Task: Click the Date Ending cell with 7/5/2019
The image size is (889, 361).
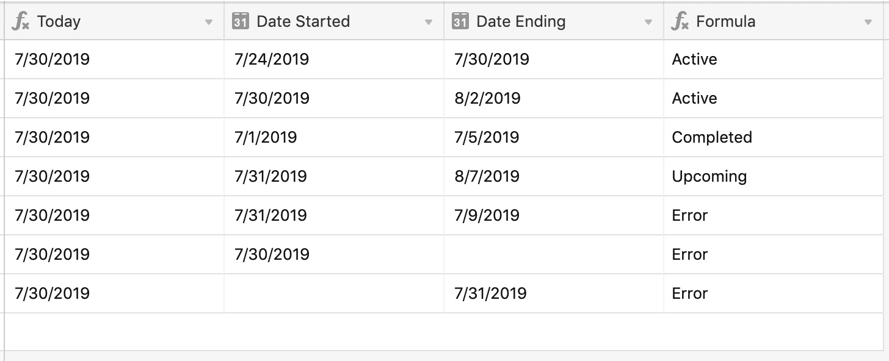Action: 554,137
